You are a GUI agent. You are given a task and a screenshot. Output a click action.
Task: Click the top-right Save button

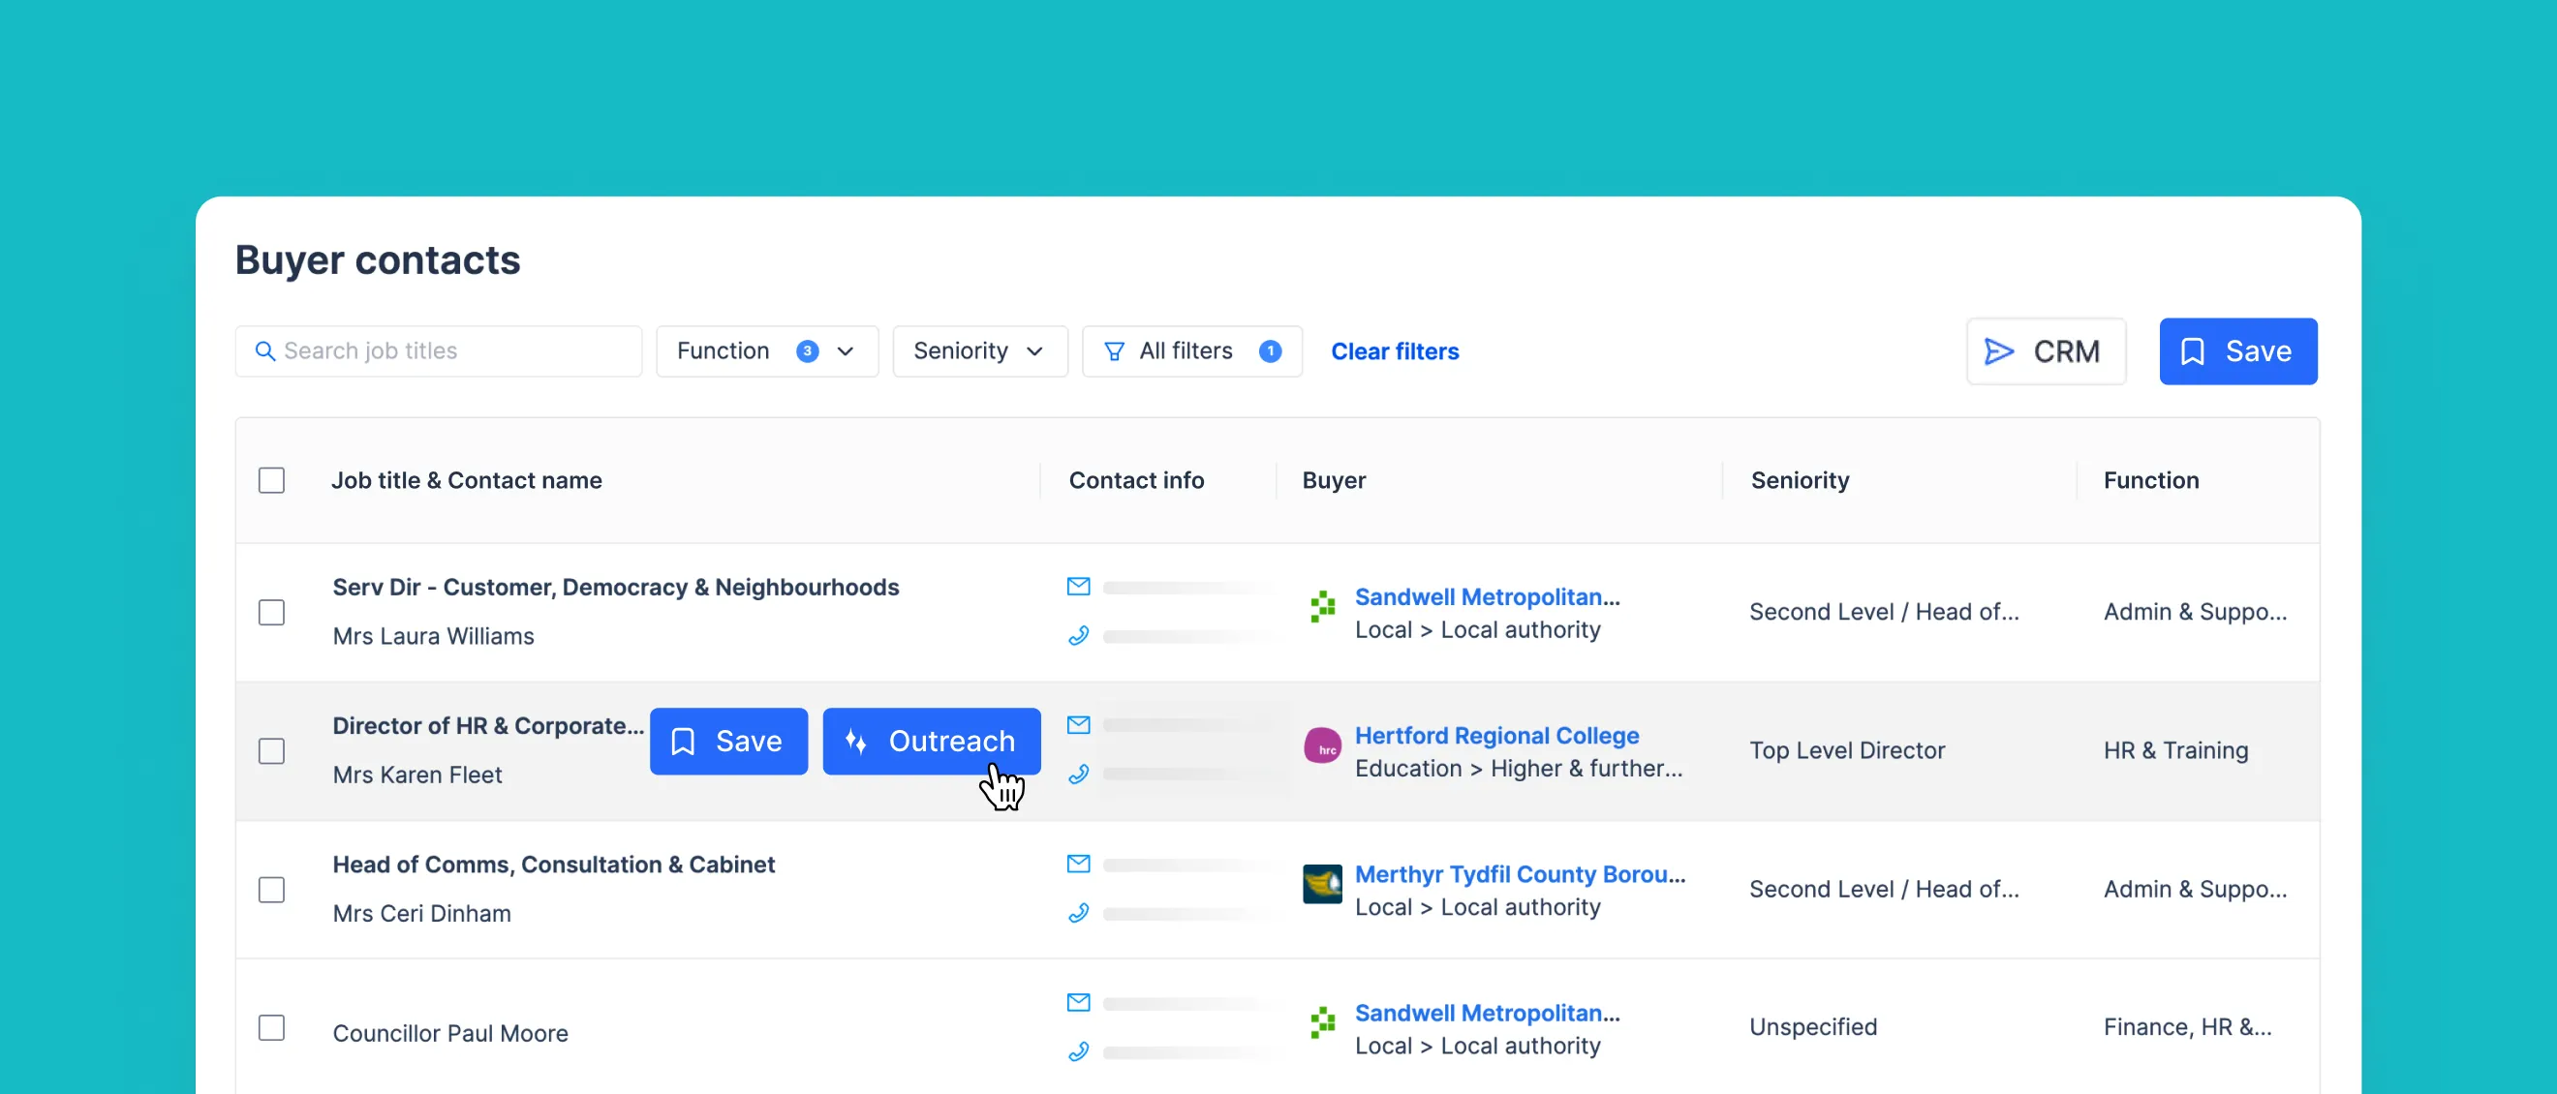pos(2237,351)
